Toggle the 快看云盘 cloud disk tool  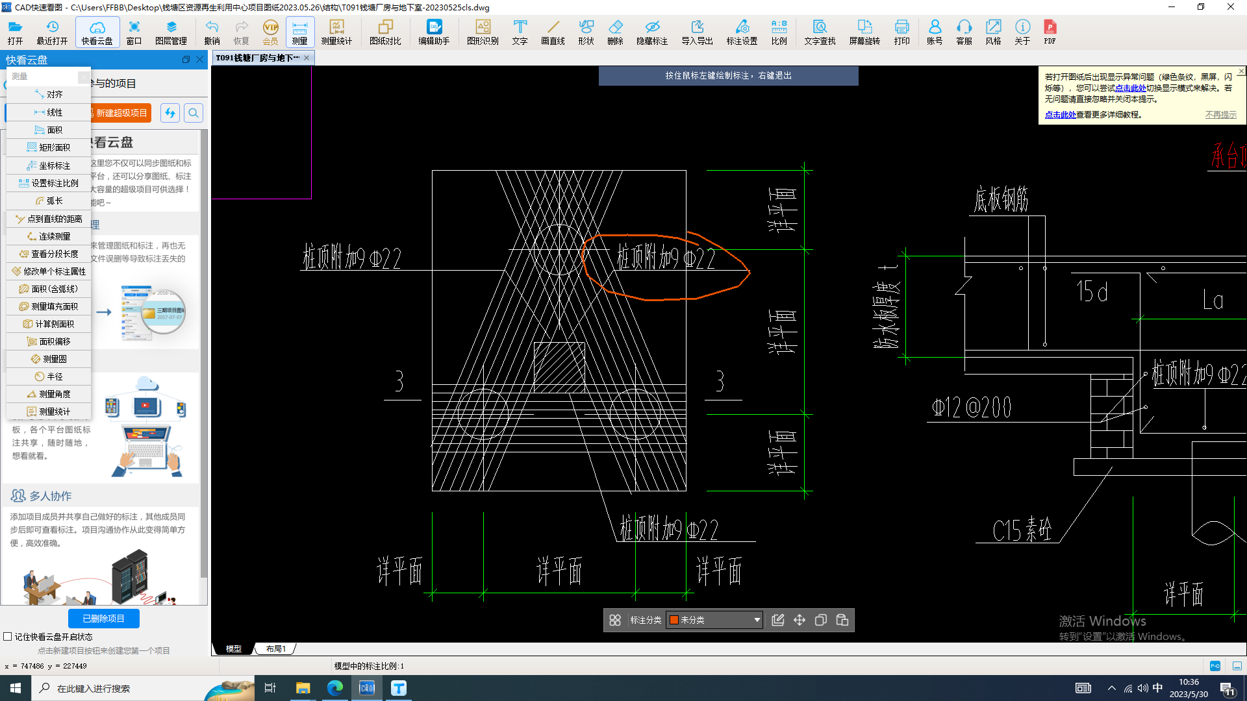point(97,32)
